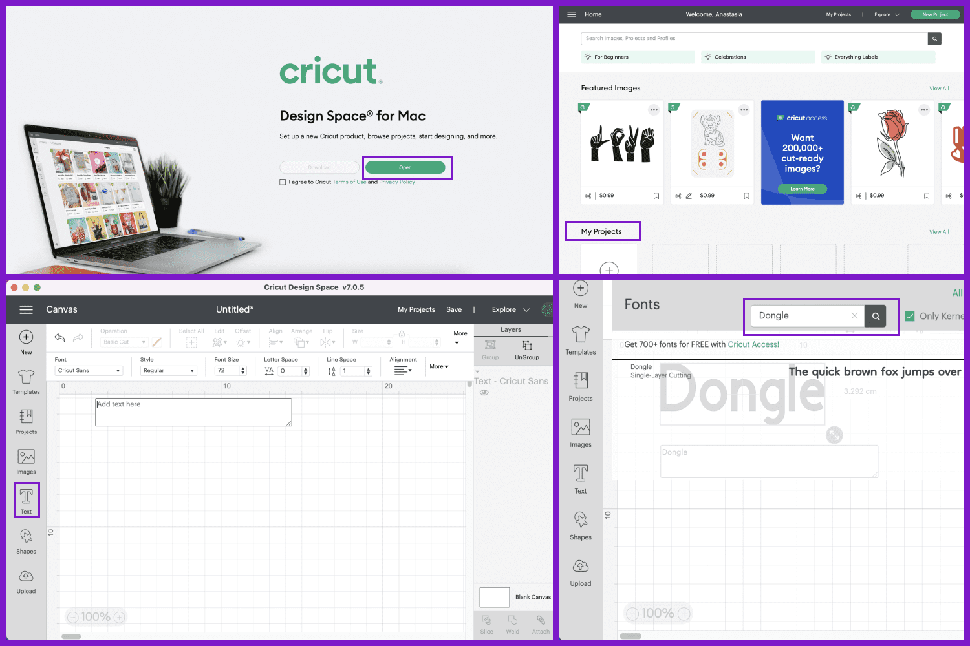
Task: Open Images in the Canvas window sidebar
Action: click(x=26, y=461)
